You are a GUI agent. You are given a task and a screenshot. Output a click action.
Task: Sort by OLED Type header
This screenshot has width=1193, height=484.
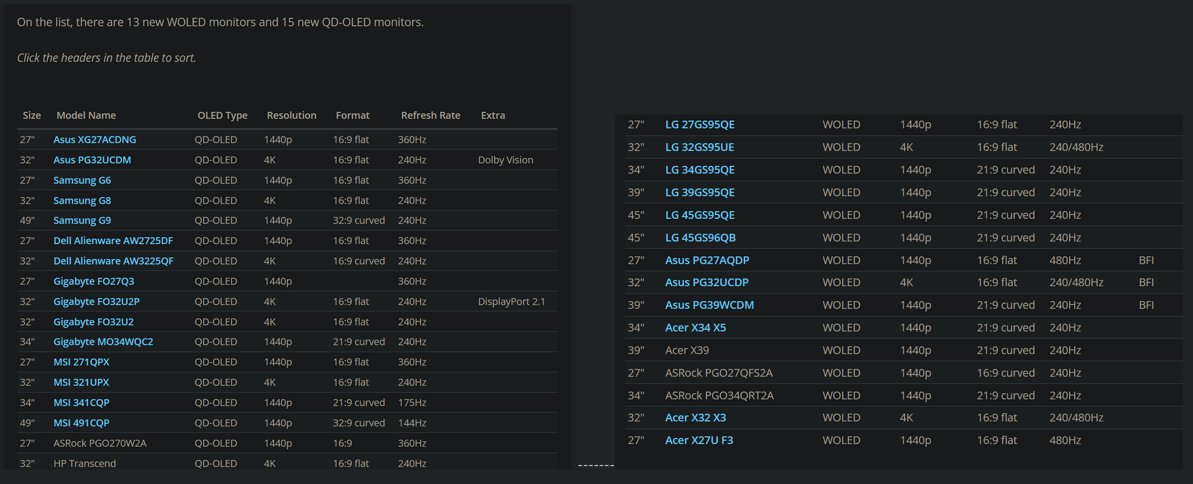[223, 115]
